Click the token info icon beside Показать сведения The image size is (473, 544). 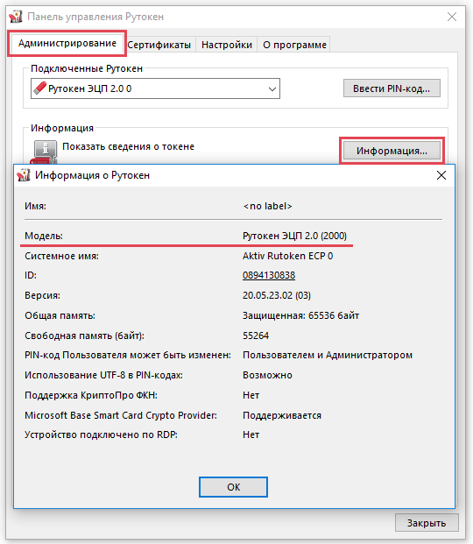pos(45,152)
